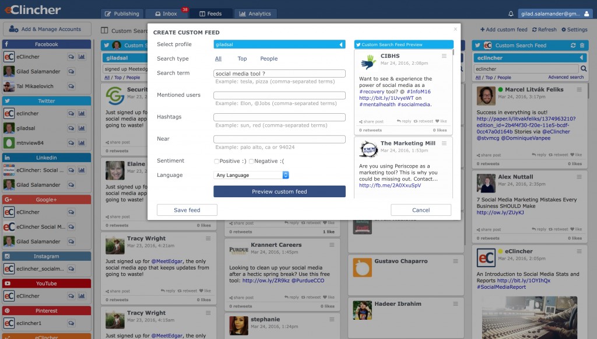Open The Marketing Mill post menu icon
This screenshot has width=597, height=339.
pos(444,143)
